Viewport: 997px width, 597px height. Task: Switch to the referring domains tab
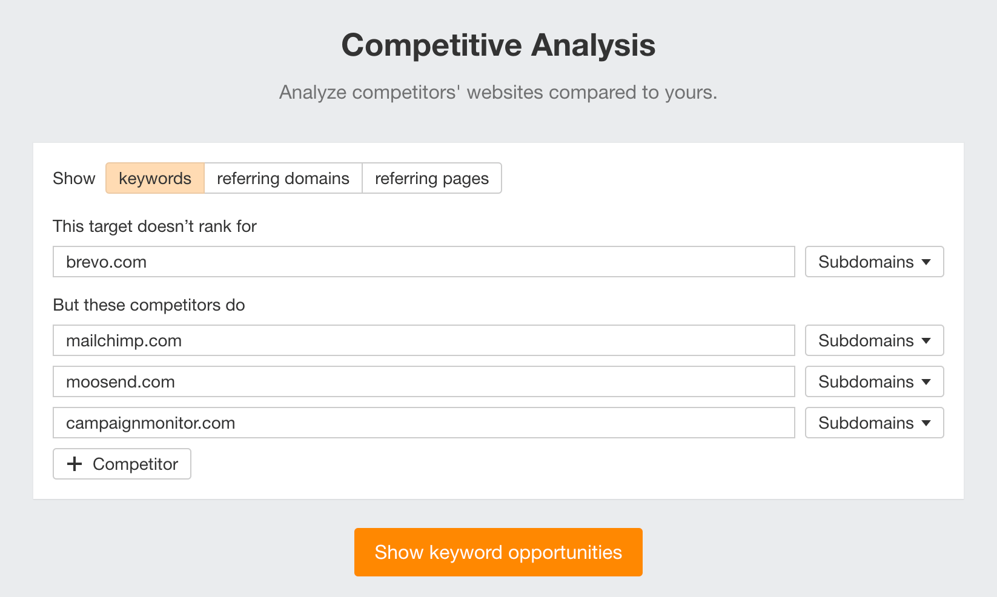click(x=283, y=178)
